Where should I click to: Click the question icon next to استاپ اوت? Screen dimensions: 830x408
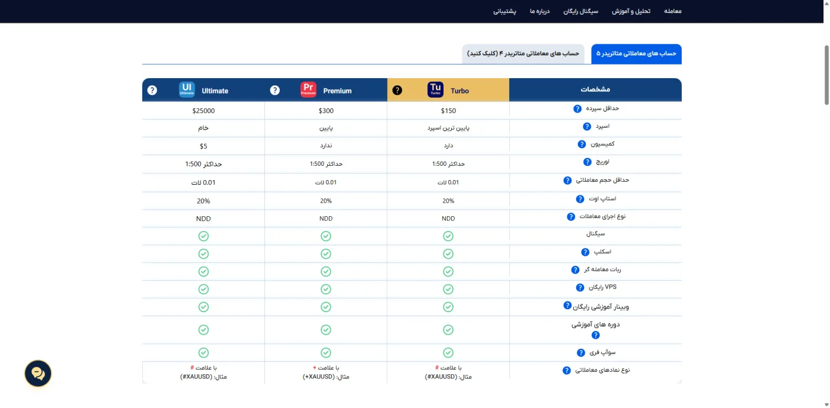580,199
